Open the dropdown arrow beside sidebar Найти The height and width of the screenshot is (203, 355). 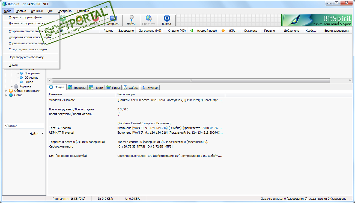point(43,134)
